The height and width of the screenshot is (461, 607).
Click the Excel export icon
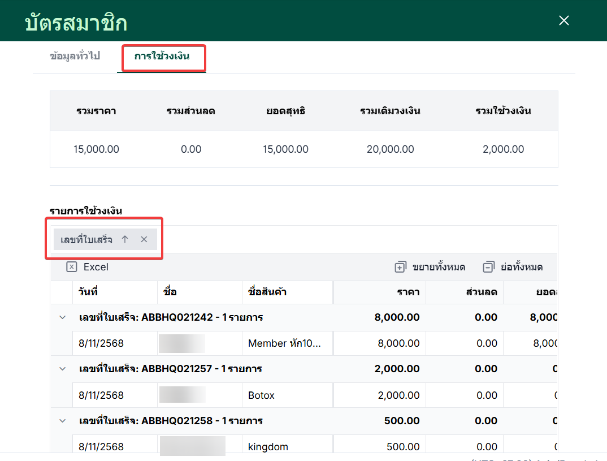[x=72, y=267]
